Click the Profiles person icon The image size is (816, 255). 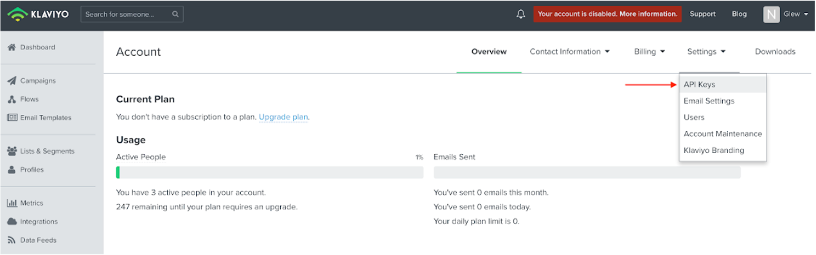(x=12, y=170)
